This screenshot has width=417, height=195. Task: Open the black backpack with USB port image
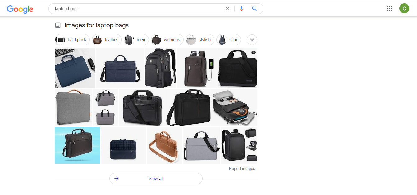(x=160, y=68)
